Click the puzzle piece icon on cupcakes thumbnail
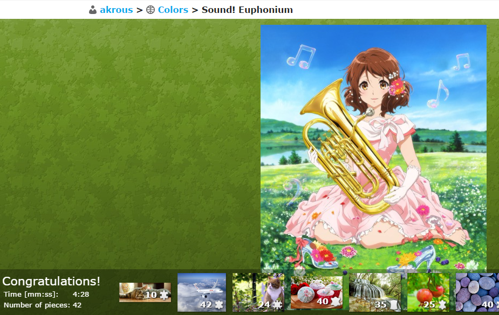This screenshot has height=315, width=499. coord(336,300)
